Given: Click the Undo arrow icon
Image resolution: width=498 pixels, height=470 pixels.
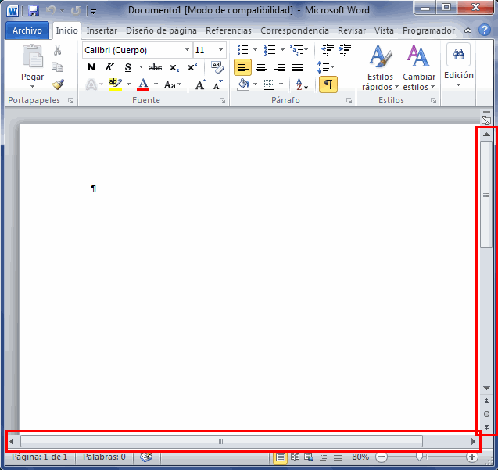Looking at the screenshot, I should [51, 11].
